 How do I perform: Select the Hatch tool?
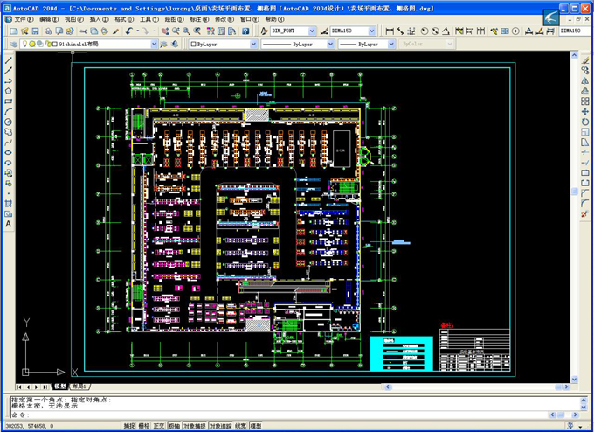tap(8, 203)
